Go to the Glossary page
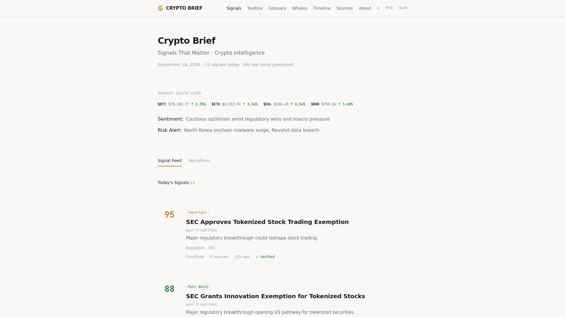Viewport: 565px width, 317px height. click(277, 8)
